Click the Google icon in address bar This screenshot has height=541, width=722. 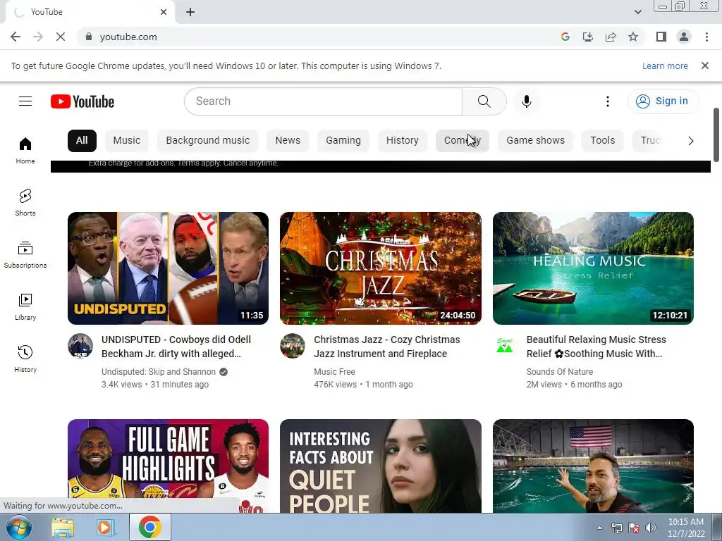565,37
